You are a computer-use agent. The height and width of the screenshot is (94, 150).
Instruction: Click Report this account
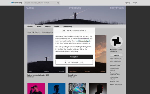point(116,84)
